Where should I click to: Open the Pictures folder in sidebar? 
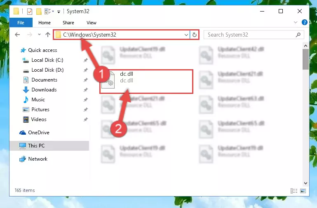tap(36, 110)
